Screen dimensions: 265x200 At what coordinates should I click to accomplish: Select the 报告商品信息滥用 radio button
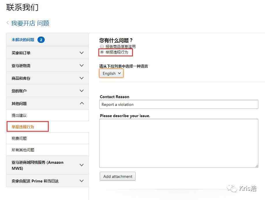coord(102,46)
